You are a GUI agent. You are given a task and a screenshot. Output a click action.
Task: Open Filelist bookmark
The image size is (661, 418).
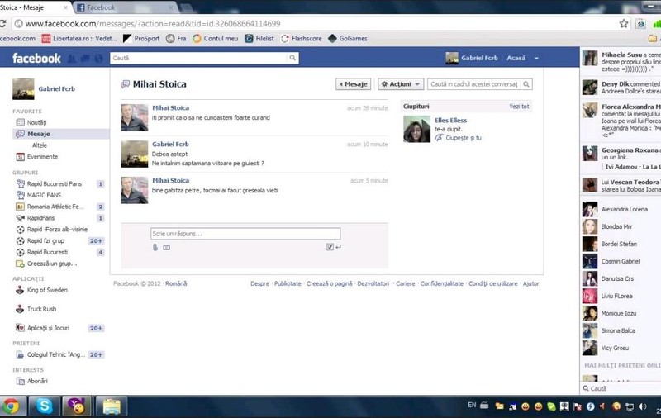[x=259, y=38]
